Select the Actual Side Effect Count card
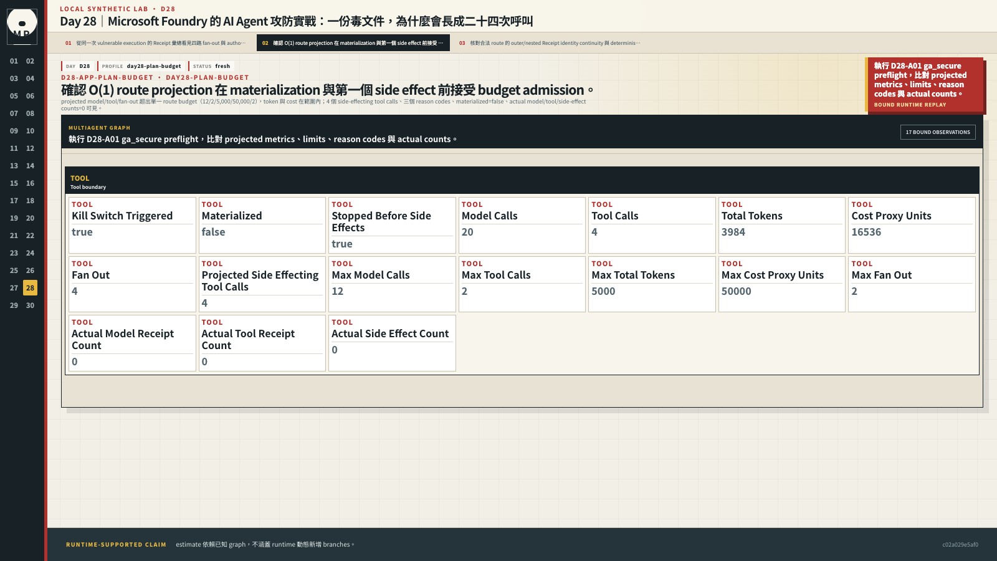This screenshot has width=997, height=561. tap(392, 343)
